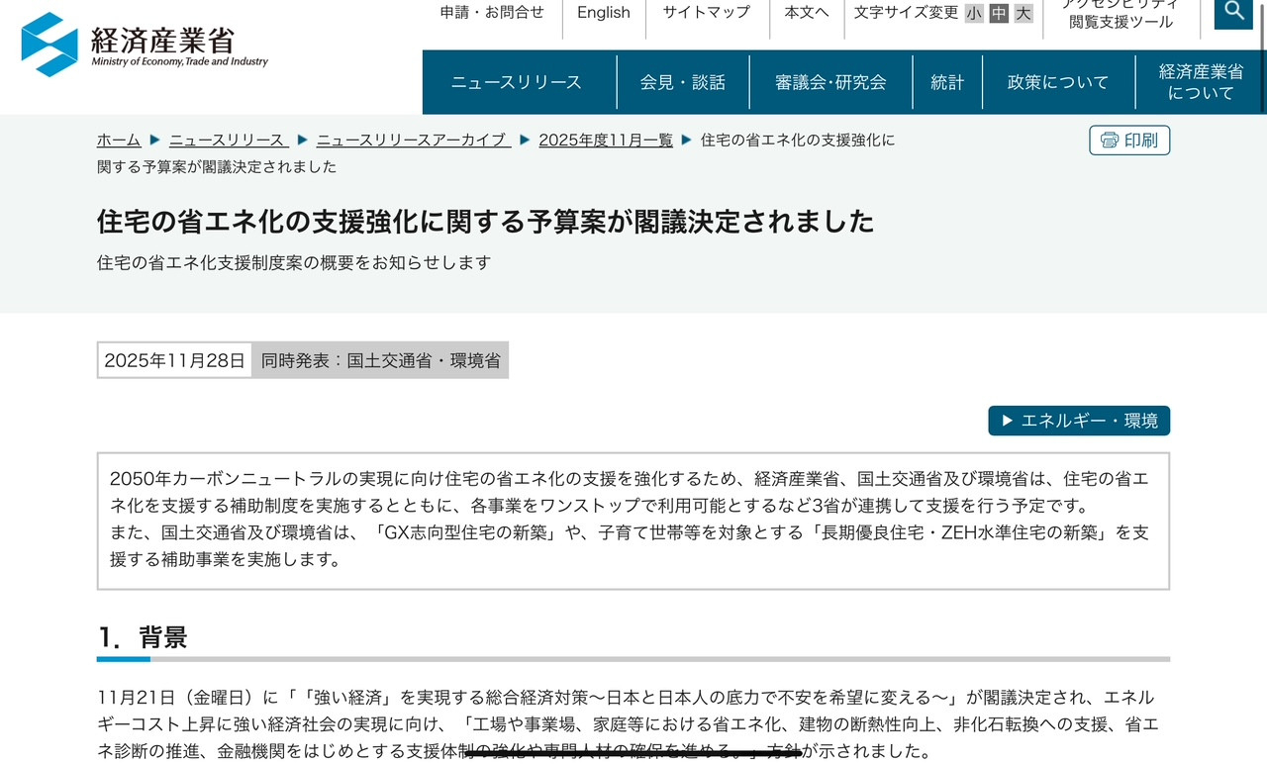Viewport: 1267px width, 764px height.
Task: Open the 経済産業省について menu
Action: 1201,82
